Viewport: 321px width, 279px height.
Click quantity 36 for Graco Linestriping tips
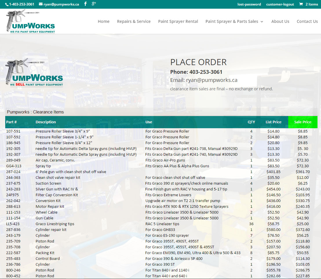tap(251, 224)
